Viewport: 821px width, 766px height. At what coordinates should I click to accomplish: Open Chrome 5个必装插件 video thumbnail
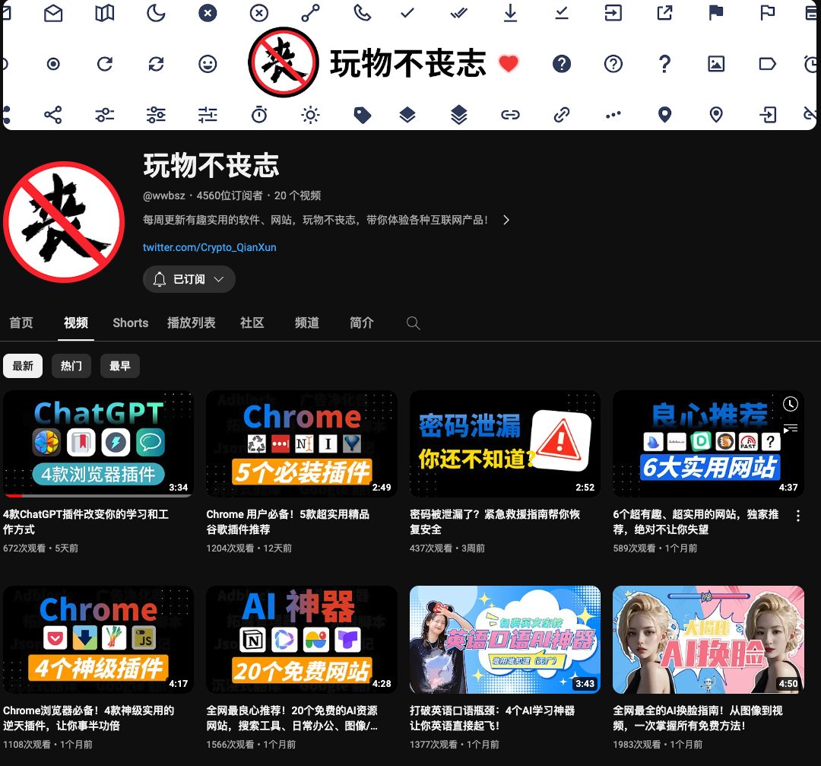[302, 443]
